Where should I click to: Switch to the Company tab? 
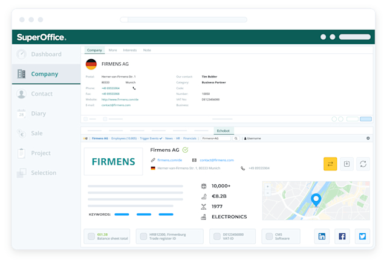point(94,50)
